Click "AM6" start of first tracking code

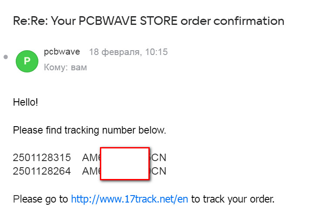tap(91, 158)
